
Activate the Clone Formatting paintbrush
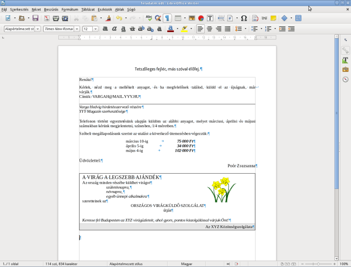tap(108, 18)
